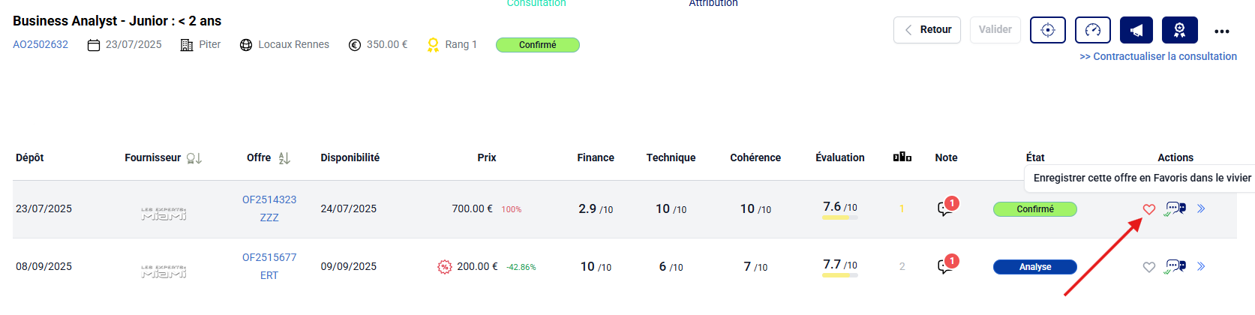Open offer link OF2514323
The width and height of the screenshot is (1255, 315).
269,199
